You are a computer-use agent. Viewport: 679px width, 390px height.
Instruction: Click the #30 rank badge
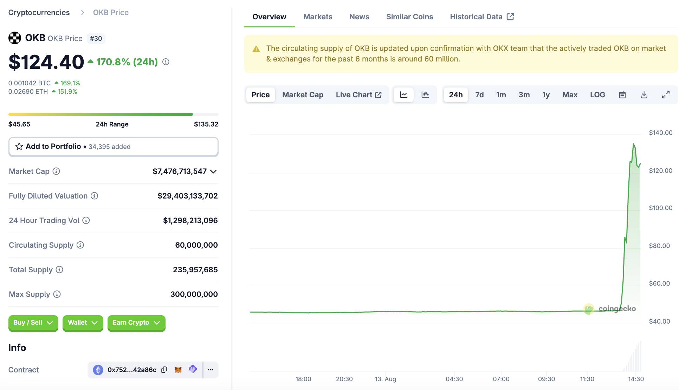(96, 38)
